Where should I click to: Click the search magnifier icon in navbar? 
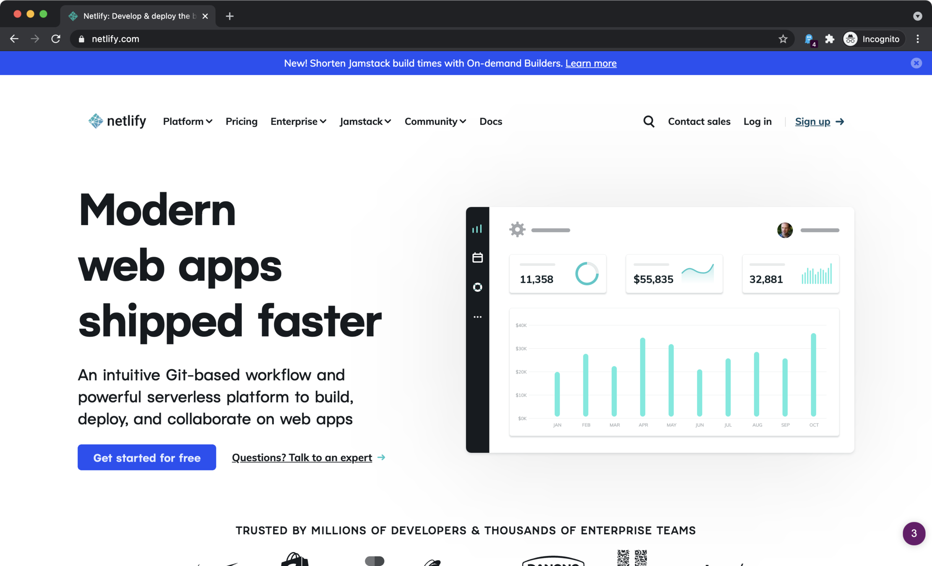(648, 122)
